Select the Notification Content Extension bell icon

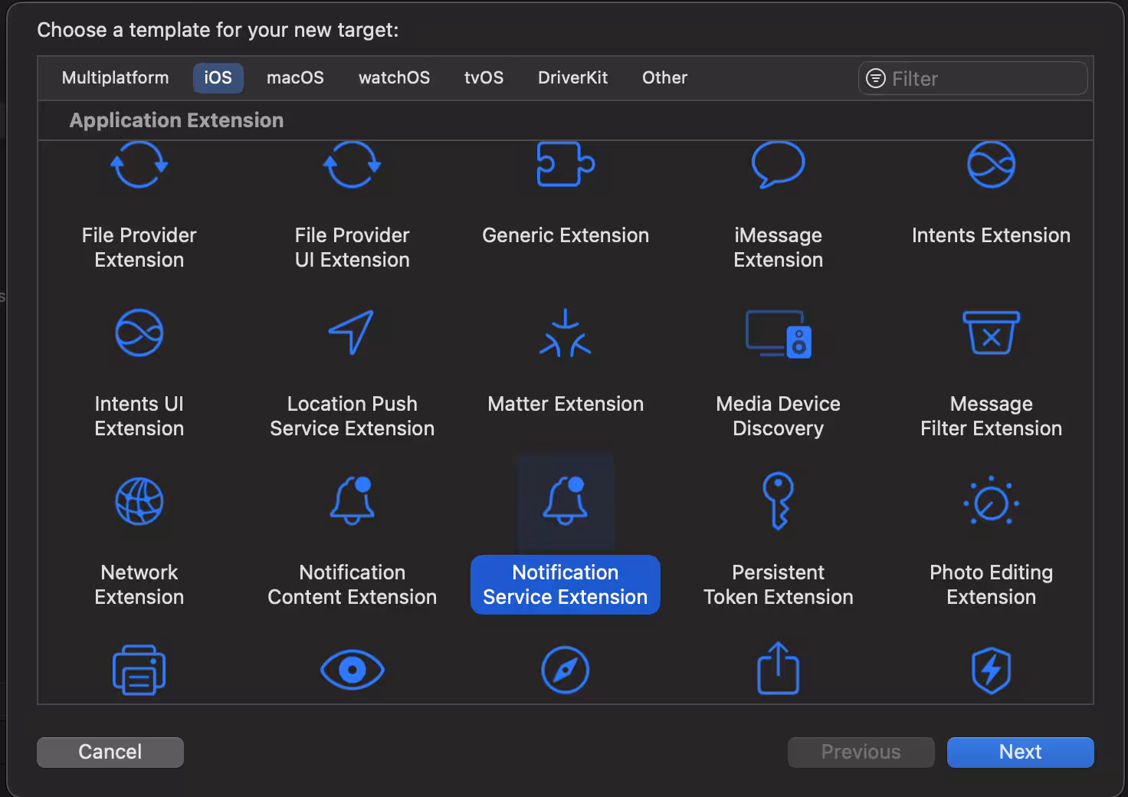pos(352,501)
